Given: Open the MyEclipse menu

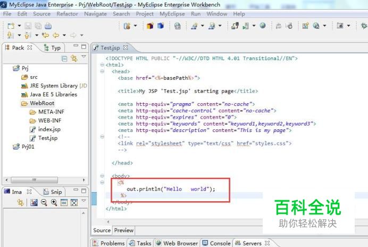Looking at the screenshot, I should click(172, 14).
